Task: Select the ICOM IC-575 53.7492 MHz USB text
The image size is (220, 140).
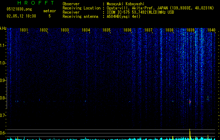Action: [140, 12]
